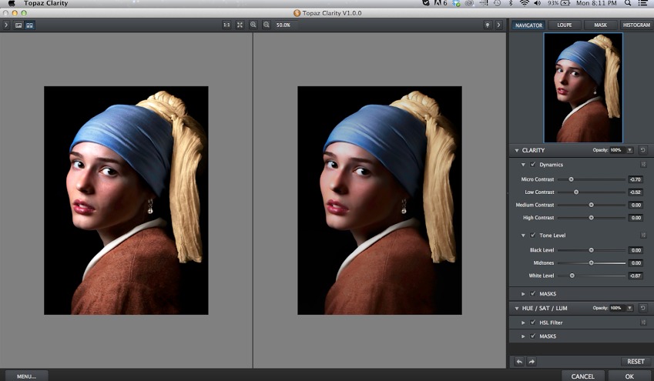This screenshot has height=381, width=654.
Task: Open the Topaz Clarity application menu
Action: (x=45, y=3)
